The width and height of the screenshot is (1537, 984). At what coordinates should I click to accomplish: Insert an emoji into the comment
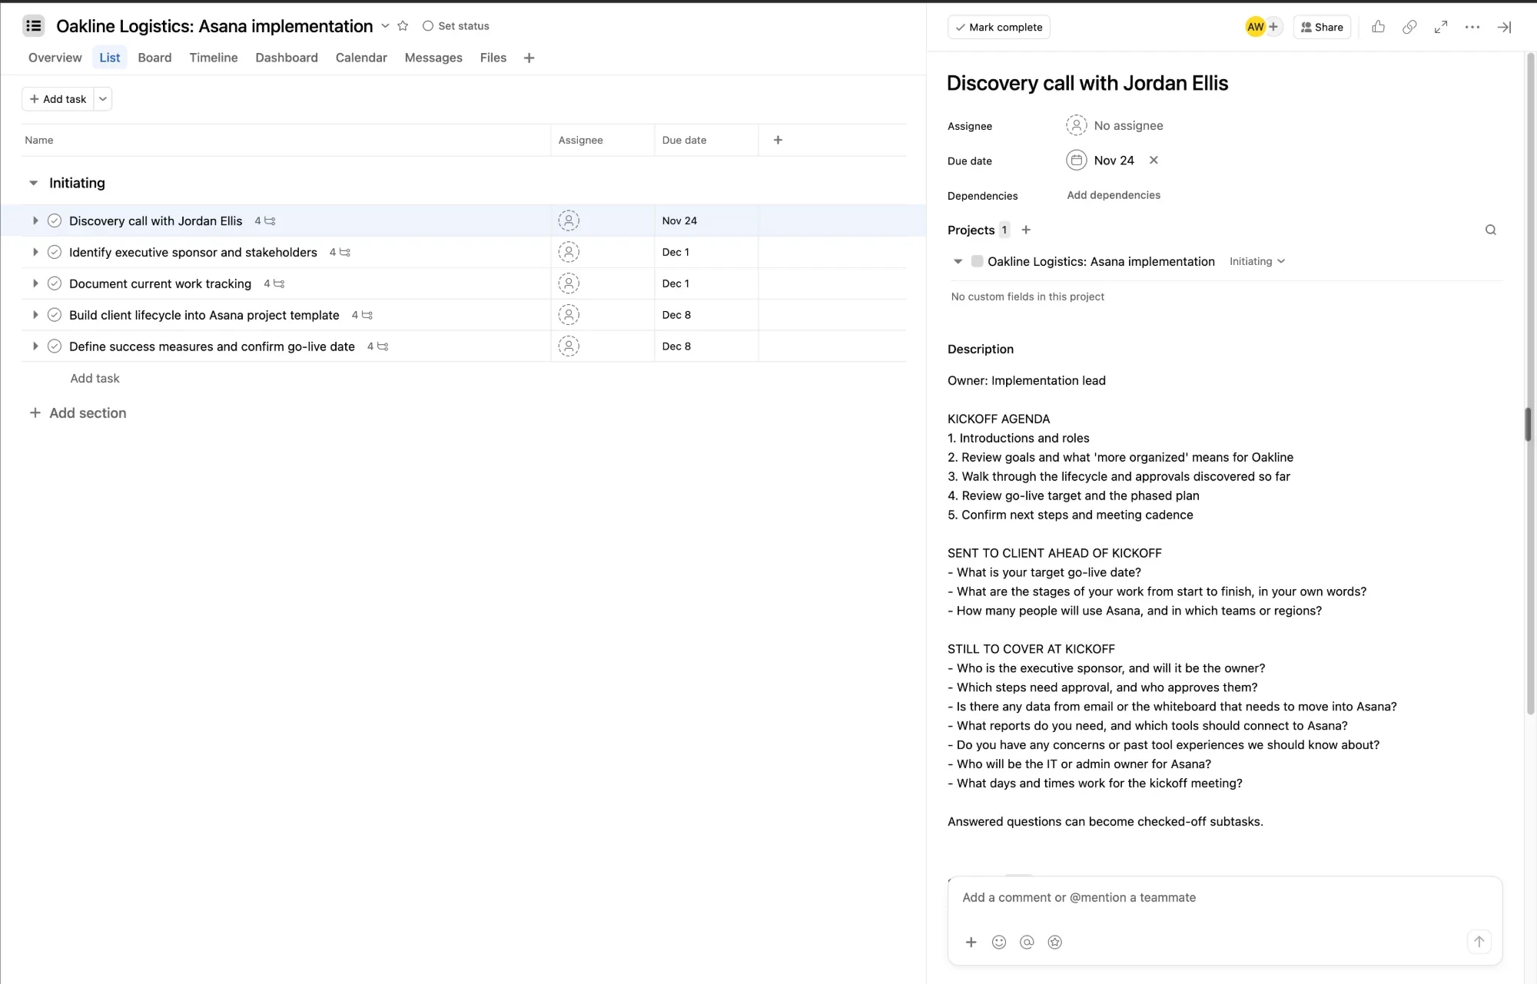tap(999, 942)
